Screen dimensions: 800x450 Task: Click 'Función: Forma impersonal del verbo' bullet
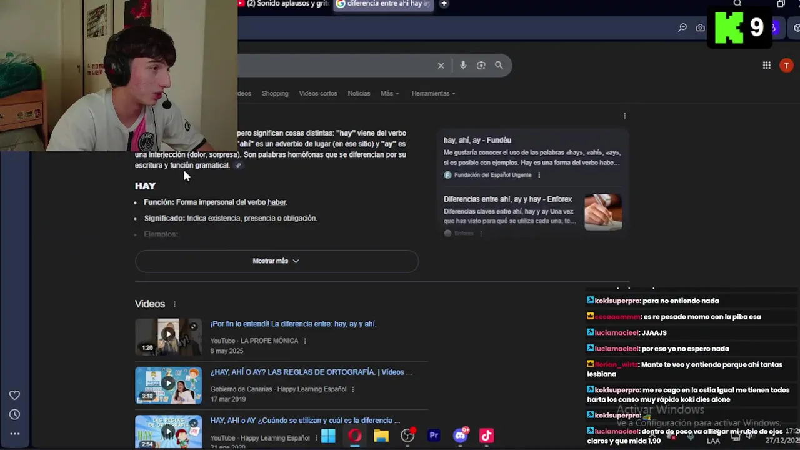click(216, 202)
